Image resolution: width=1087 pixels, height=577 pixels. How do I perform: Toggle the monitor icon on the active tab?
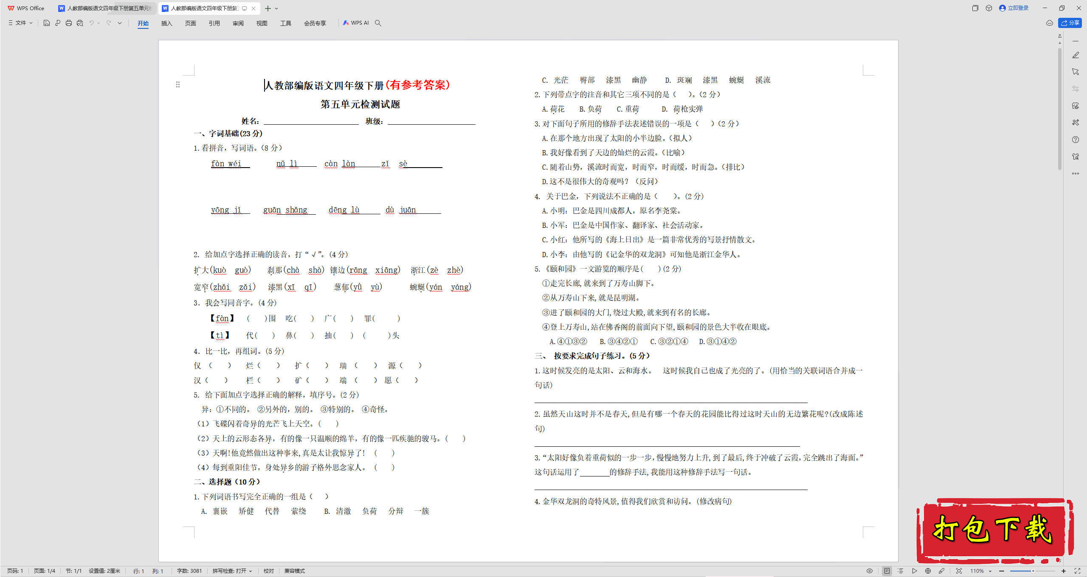[245, 8]
